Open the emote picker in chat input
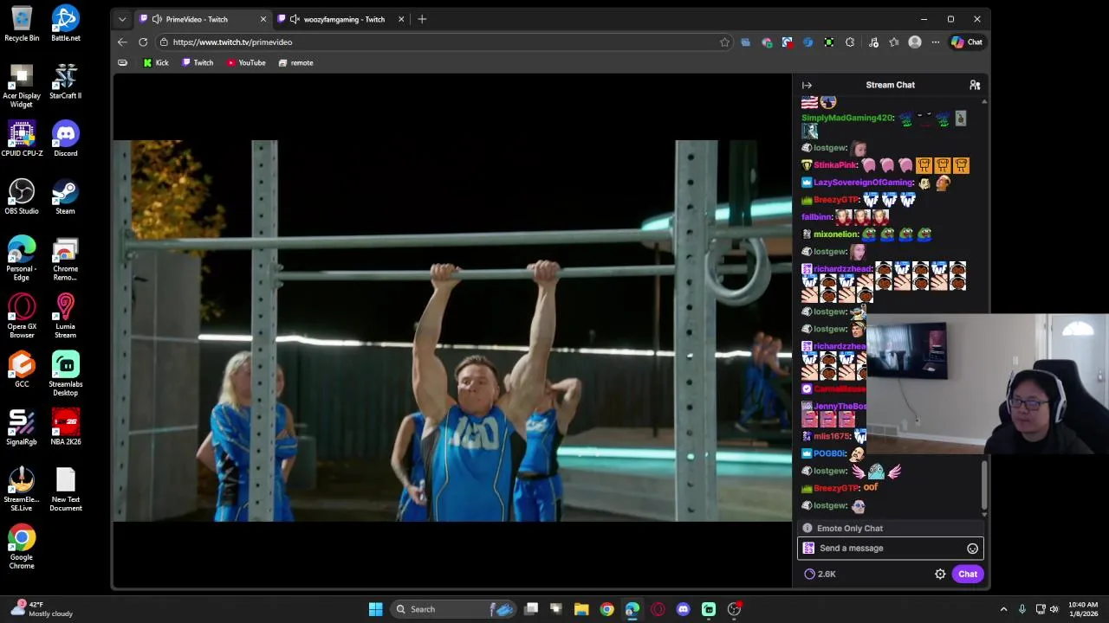Screen dimensions: 1109x623 click(972, 549)
